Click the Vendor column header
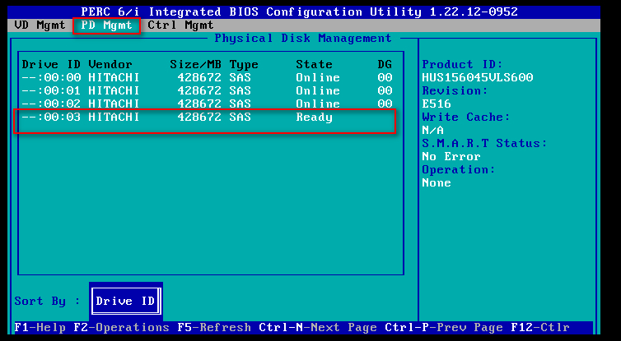The width and height of the screenshot is (621, 341). pyautogui.click(x=110, y=65)
